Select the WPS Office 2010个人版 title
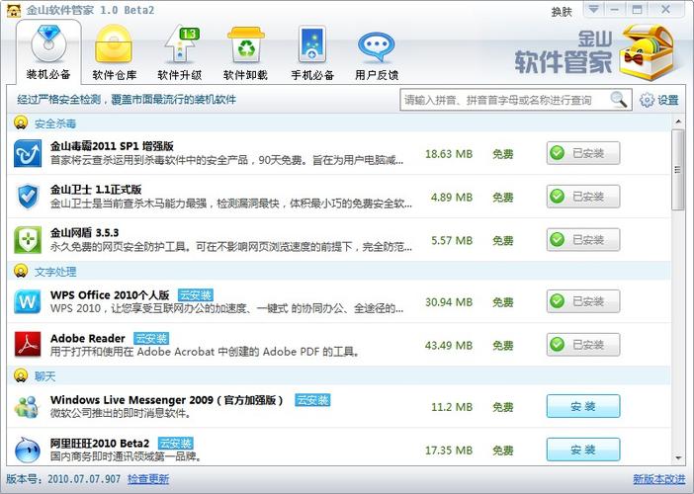The width and height of the screenshot is (694, 494). tap(110, 295)
